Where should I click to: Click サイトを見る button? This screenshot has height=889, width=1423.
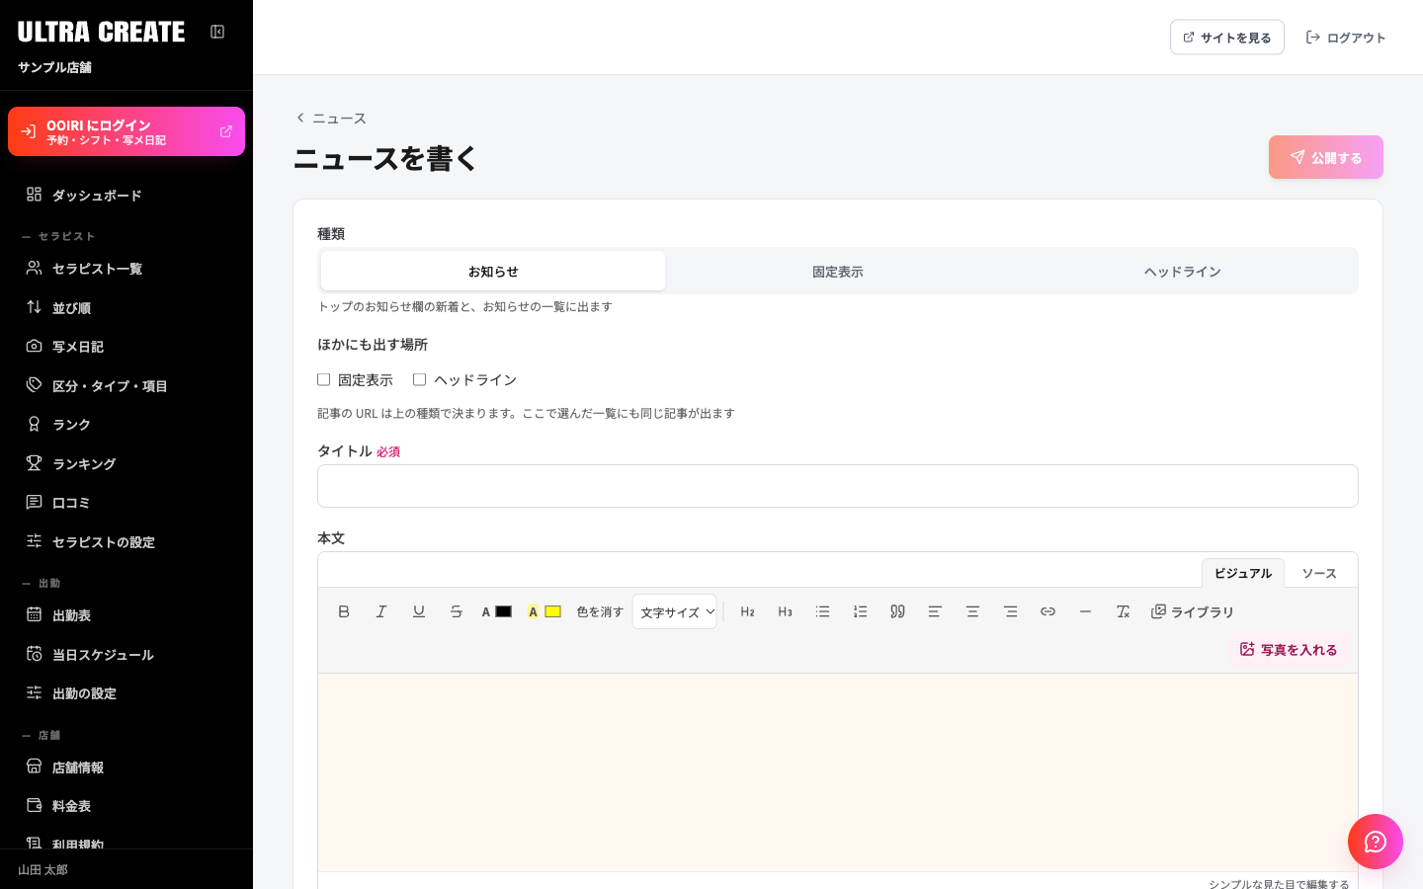1227,38
